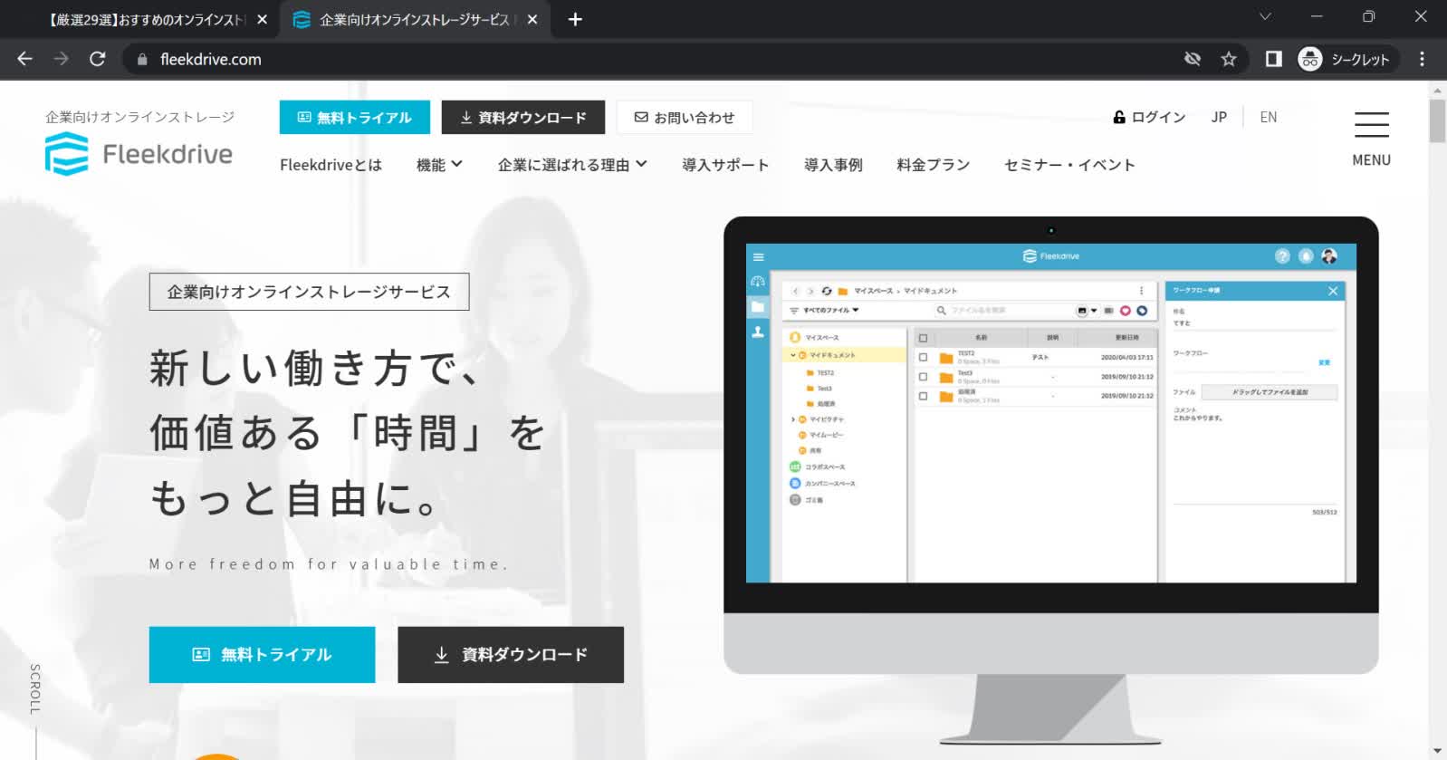Tick the third folder row checkbox in mockup
Image resolution: width=1447 pixels, height=760 pixels.
tap(923, 396)
